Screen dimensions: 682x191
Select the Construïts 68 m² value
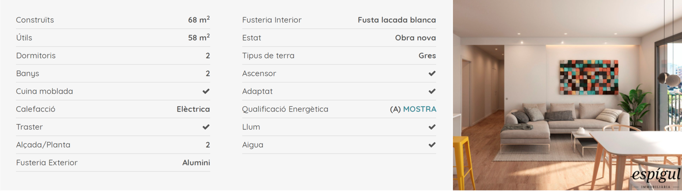pyautogui.click(x=199, y=19)
